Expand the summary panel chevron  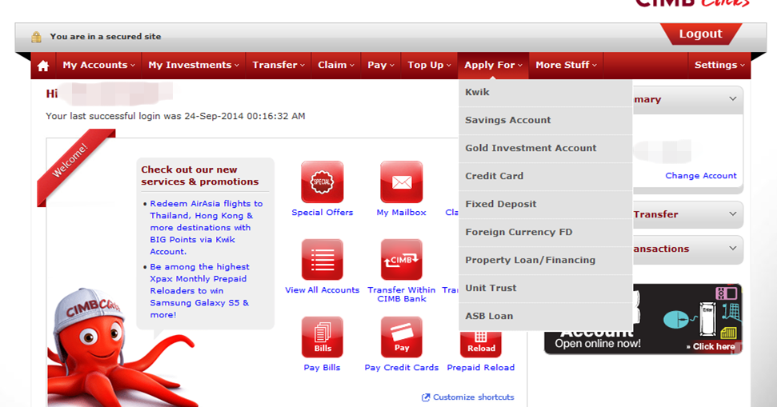(732, 99)
